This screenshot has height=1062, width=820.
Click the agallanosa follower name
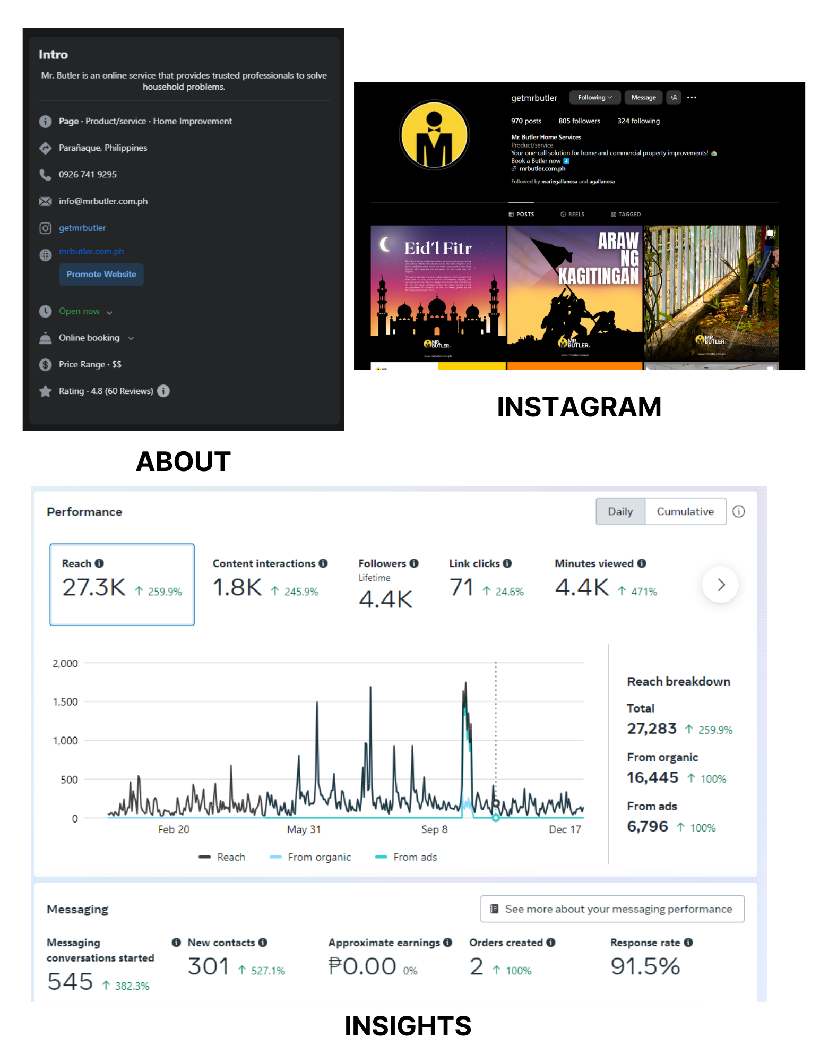pos(602,182)
